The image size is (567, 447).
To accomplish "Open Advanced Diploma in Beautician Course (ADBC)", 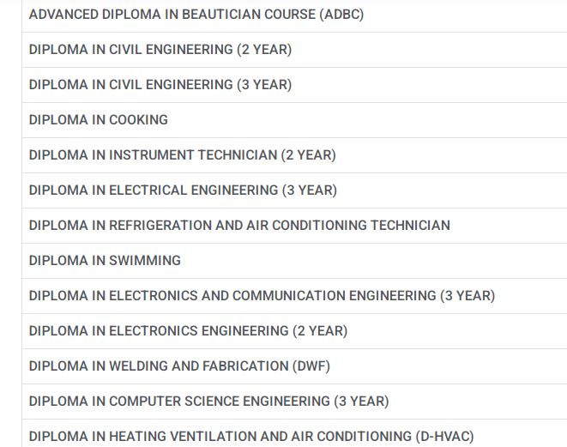I will click(x=196, y=15).
